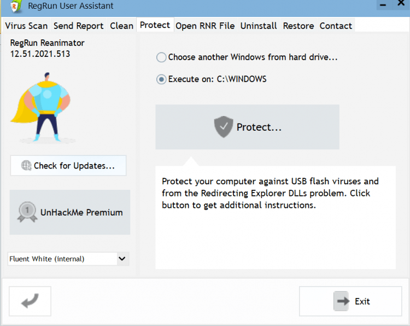Open the Restore tab
The width and height of the screenshot is (410, 326).
tap(298, 26)
